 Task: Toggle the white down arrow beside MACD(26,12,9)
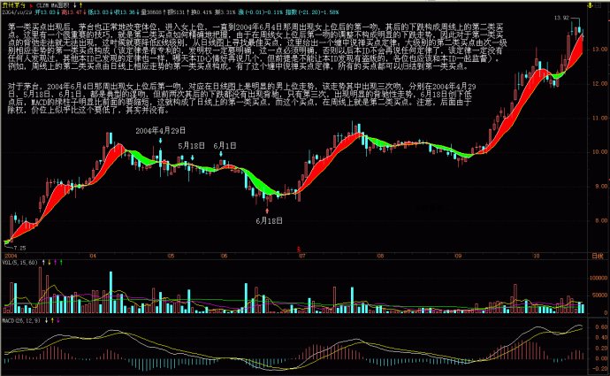[x=46, y=321]
